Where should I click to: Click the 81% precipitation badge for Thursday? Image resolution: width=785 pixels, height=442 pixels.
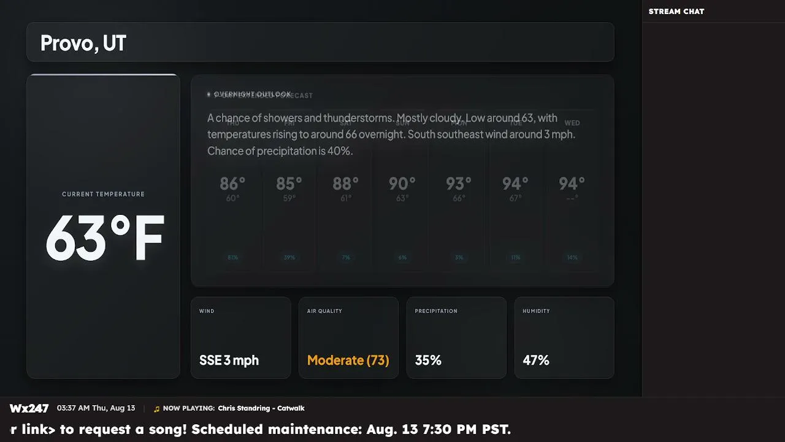233,257
